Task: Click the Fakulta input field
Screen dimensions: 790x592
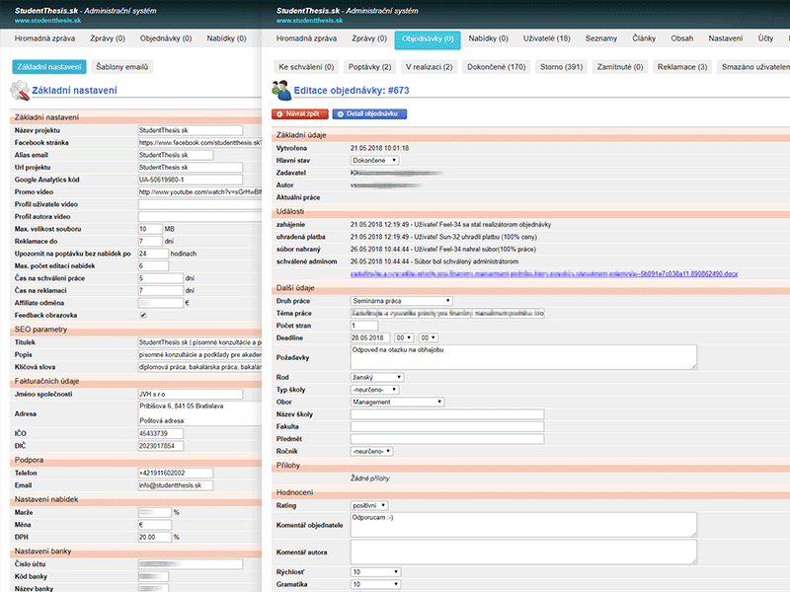Action: 447,427
